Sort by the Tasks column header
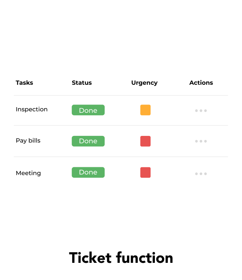242x280 pixels. 25,83
